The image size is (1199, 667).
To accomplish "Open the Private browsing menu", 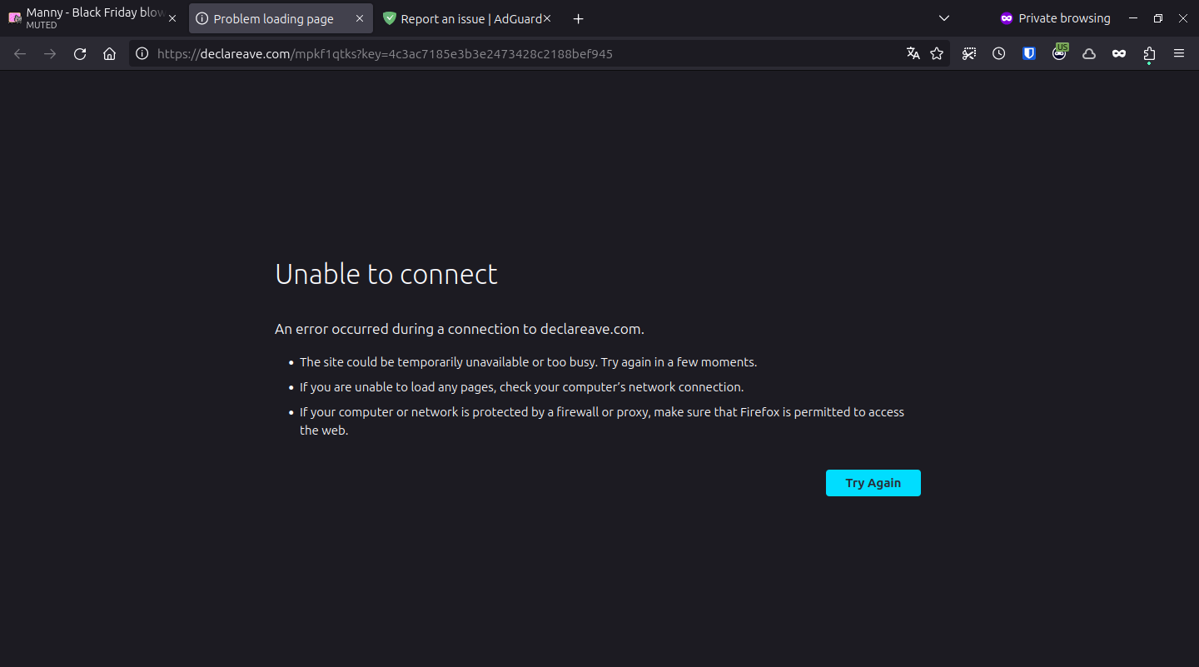I will point(1055,17).
